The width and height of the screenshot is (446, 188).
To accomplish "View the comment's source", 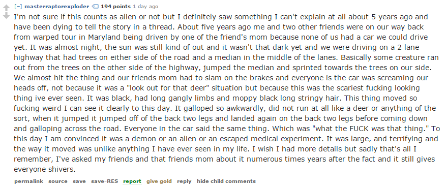I will pos(58,181).
